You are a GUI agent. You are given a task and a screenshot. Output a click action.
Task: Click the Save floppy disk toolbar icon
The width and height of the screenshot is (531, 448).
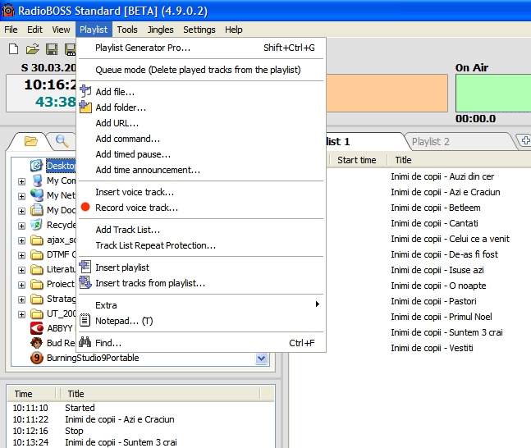52,49
